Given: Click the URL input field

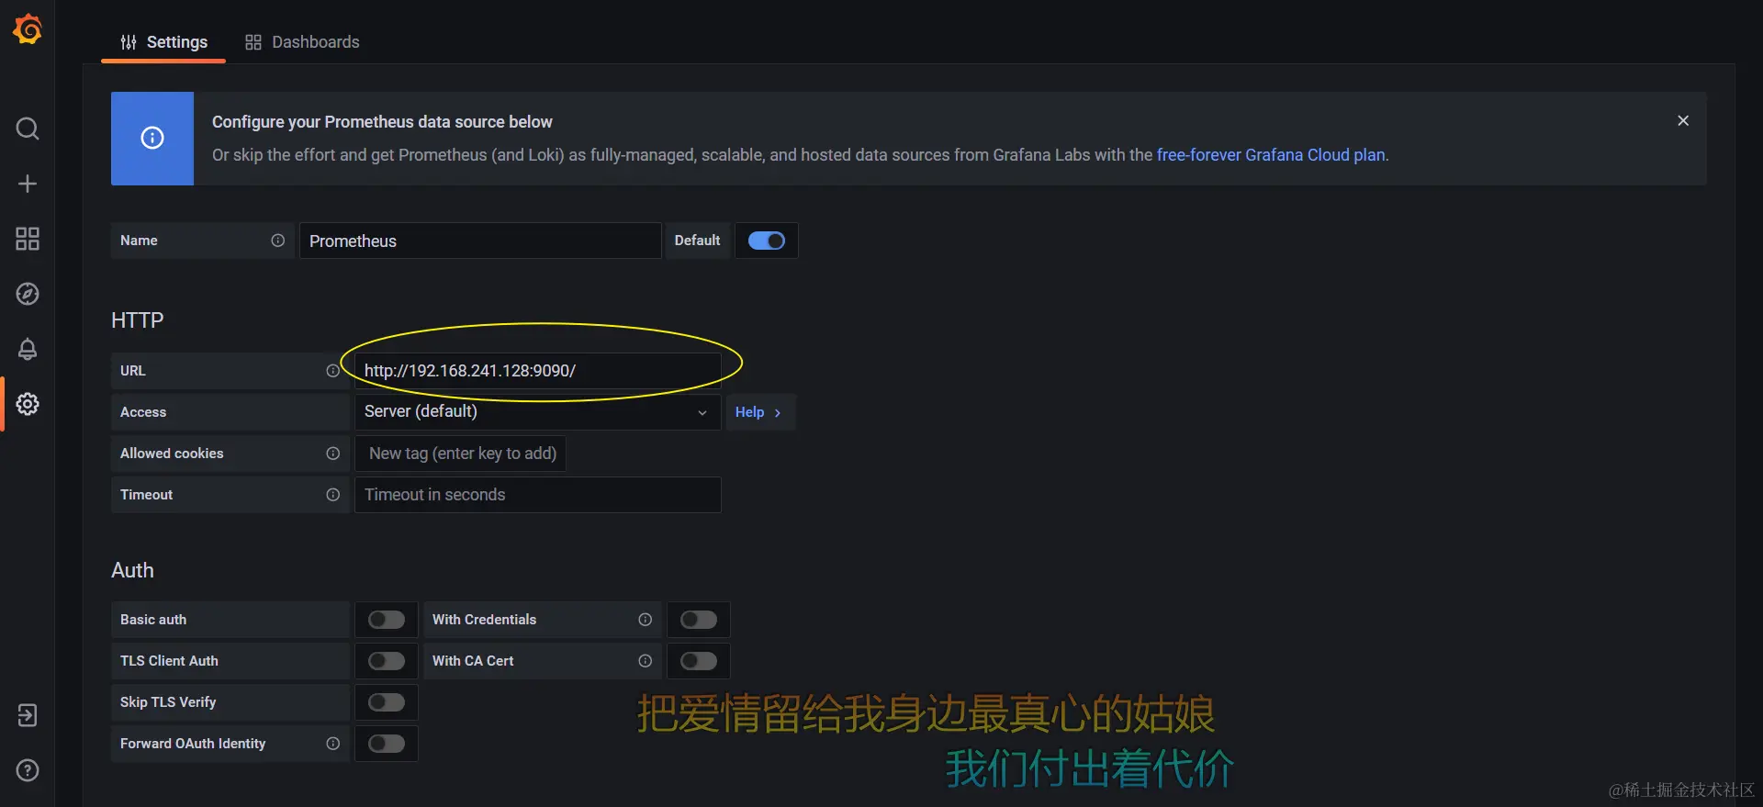Looking at the screenshot, I should 537,371.
